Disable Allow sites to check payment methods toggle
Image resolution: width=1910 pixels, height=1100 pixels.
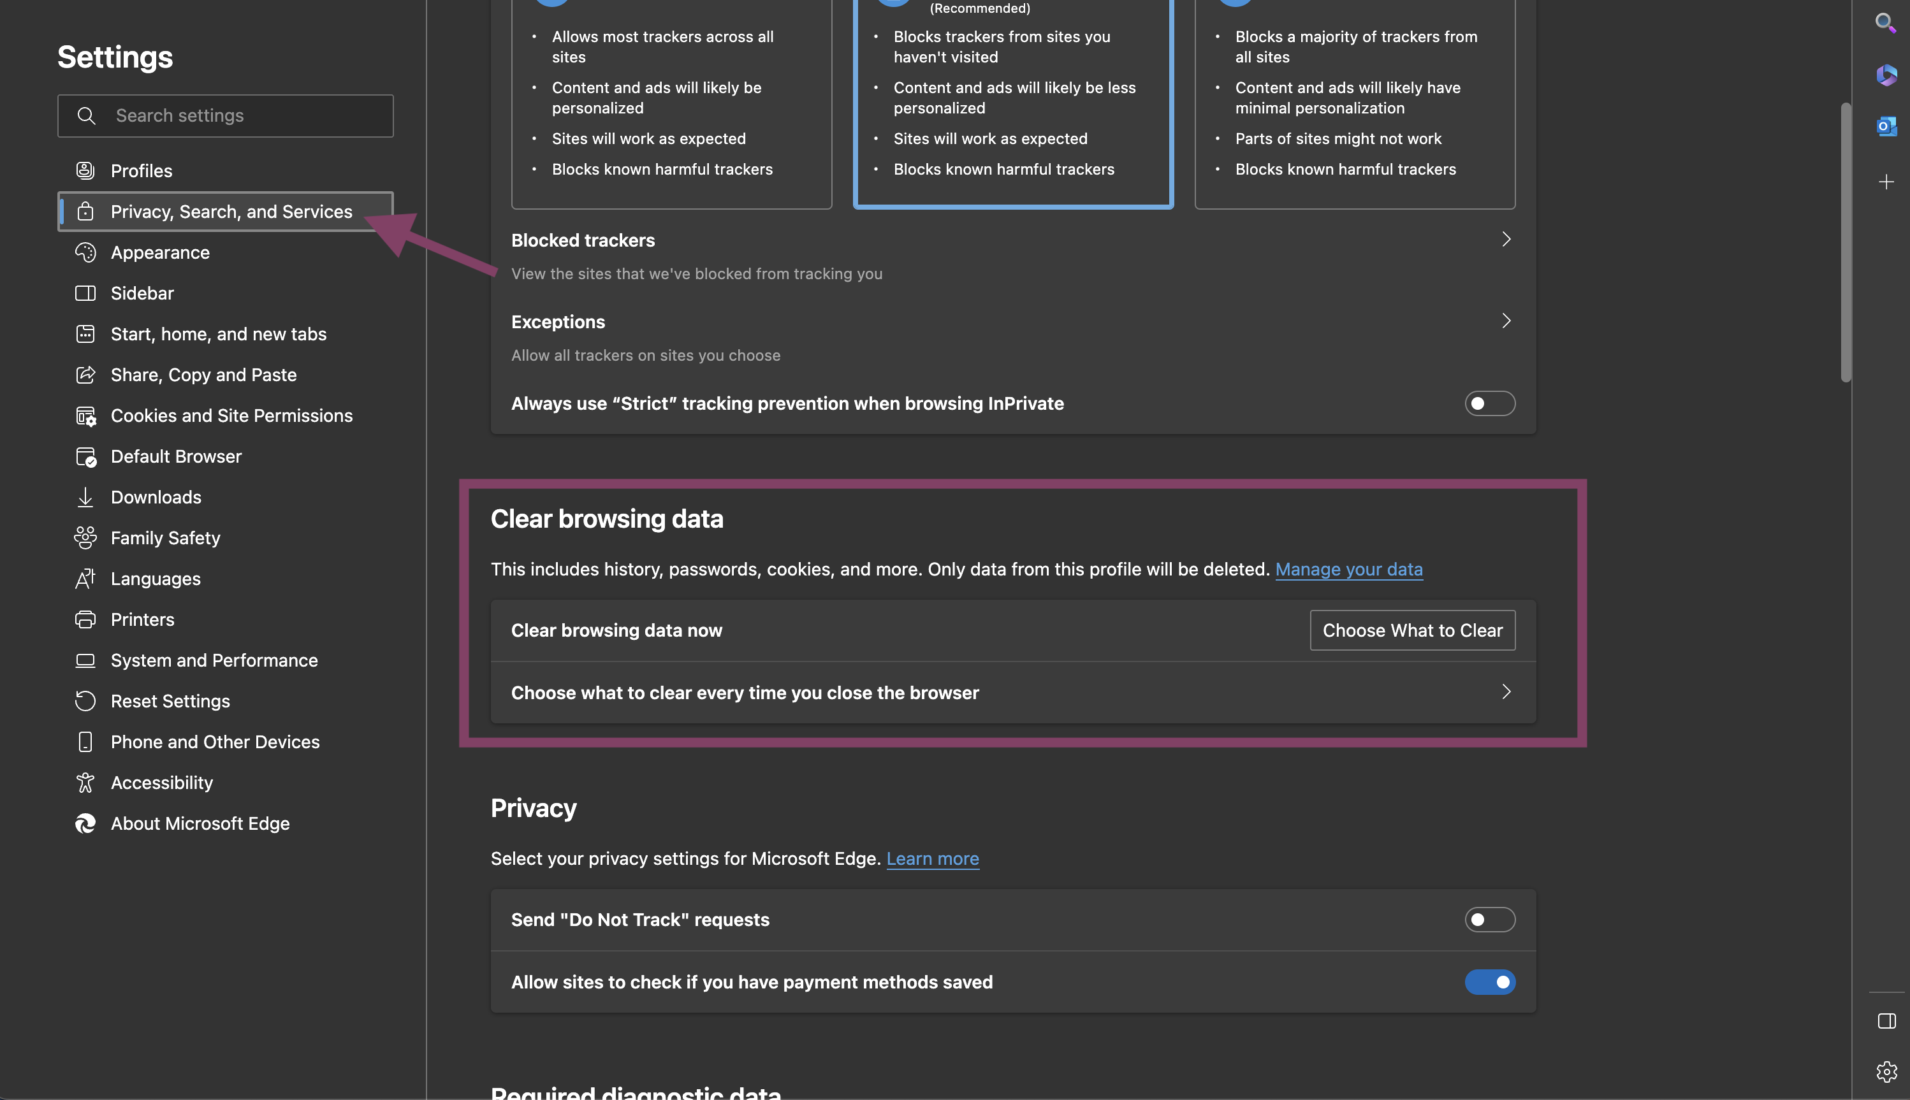(x=1489, y=982)
